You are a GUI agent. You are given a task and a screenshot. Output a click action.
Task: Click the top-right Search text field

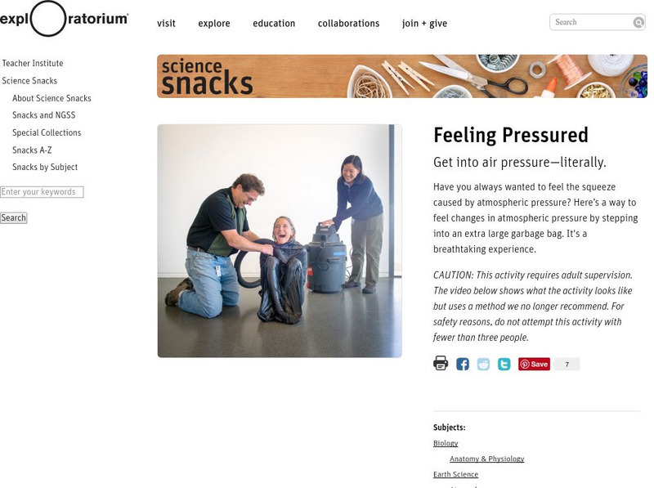coord(592,23)
